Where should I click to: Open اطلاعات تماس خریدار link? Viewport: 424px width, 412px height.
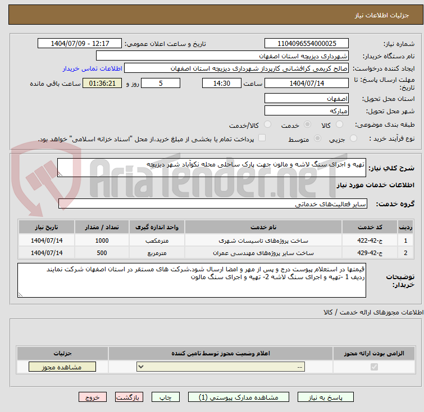[x=93, y=68]
